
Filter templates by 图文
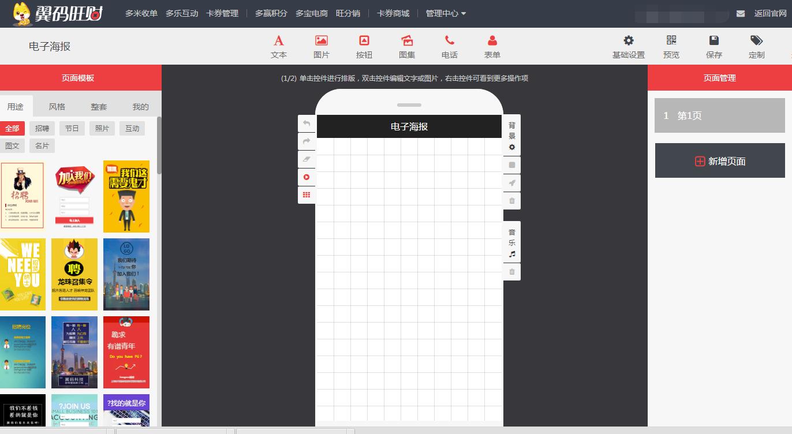pos(12,145)
